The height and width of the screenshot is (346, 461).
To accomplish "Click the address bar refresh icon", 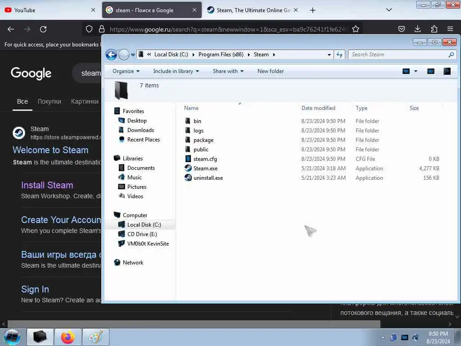I will 339,55.
